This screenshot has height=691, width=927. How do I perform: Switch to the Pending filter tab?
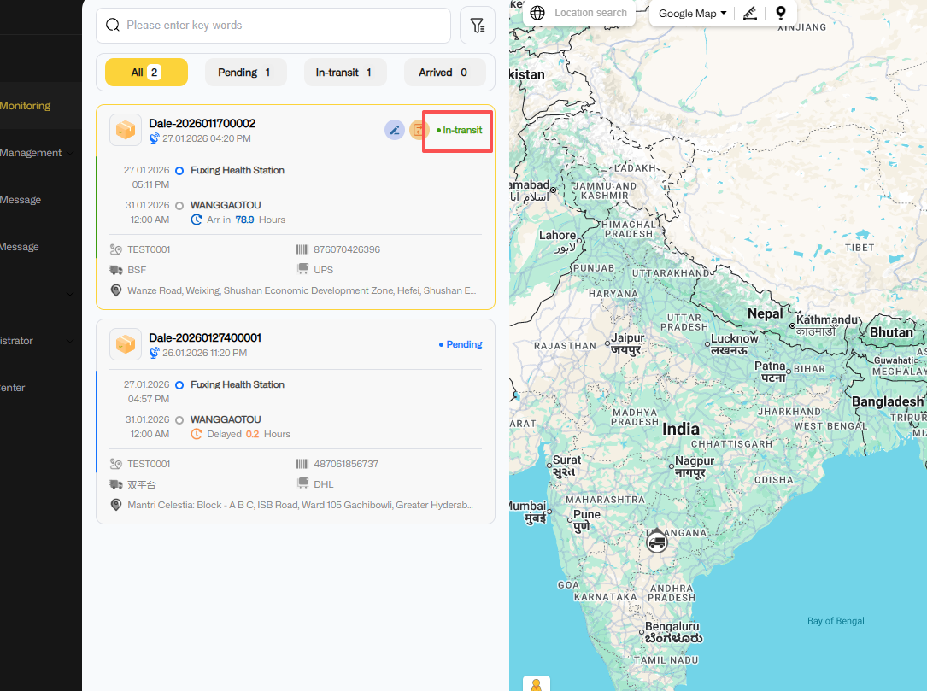[x=245, y=73]
